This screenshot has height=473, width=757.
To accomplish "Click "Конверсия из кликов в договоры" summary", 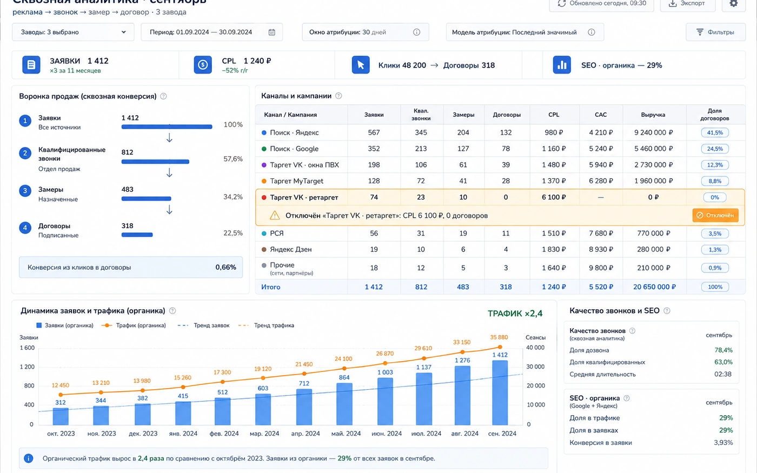I will click(131, 267).
